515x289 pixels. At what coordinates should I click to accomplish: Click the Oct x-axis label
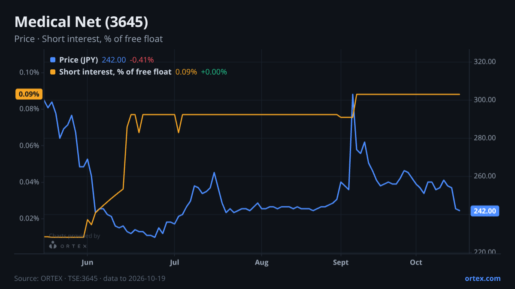coord(416,262)
